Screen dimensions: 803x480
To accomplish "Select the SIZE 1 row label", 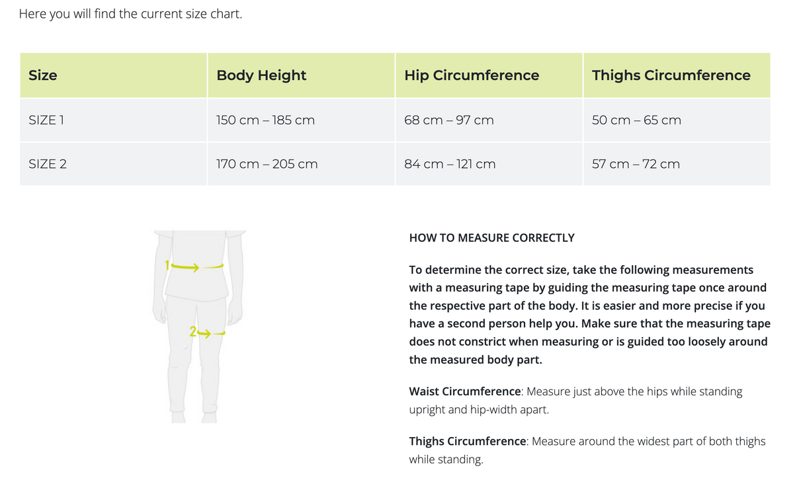I will point(46,120).
